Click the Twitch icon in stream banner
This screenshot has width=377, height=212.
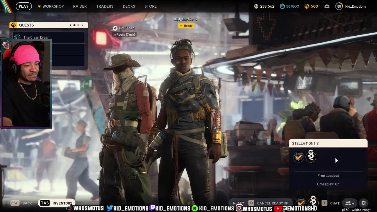pos(152,208)
